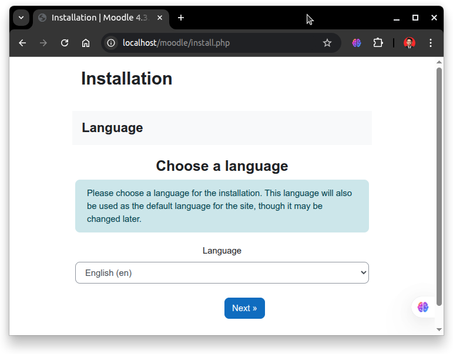View site information for localhost

pos(111,43)
